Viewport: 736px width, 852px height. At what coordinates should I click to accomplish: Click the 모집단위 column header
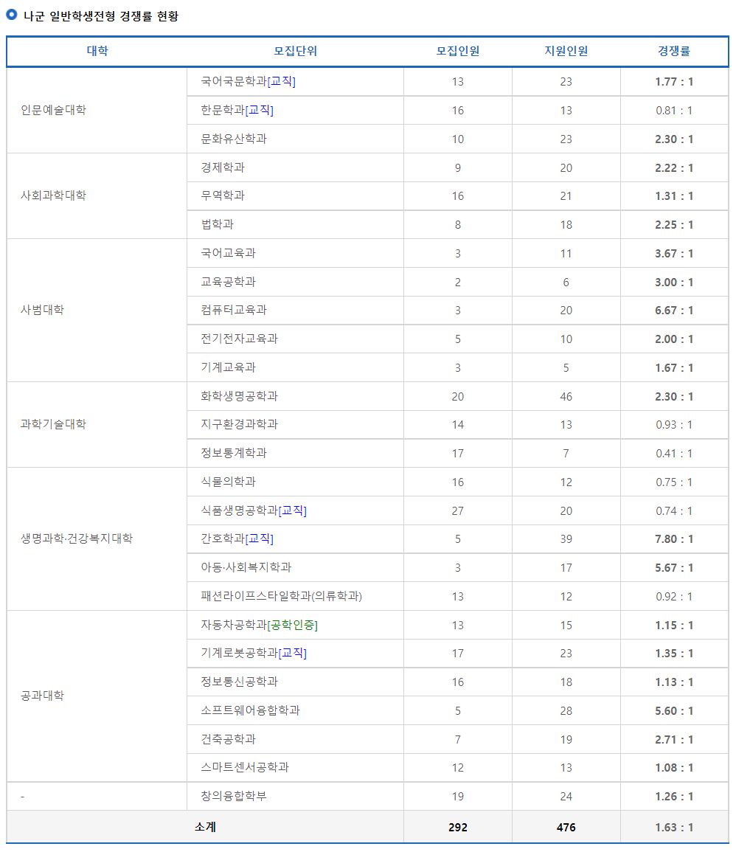[x=295, y=50]
